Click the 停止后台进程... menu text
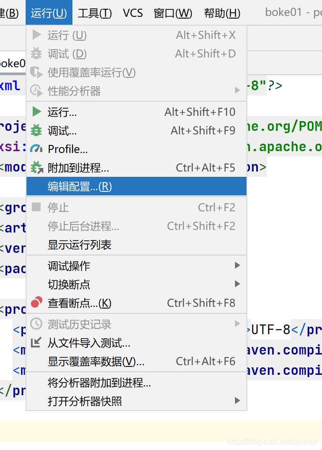322x450 pixels. [83, 226]
